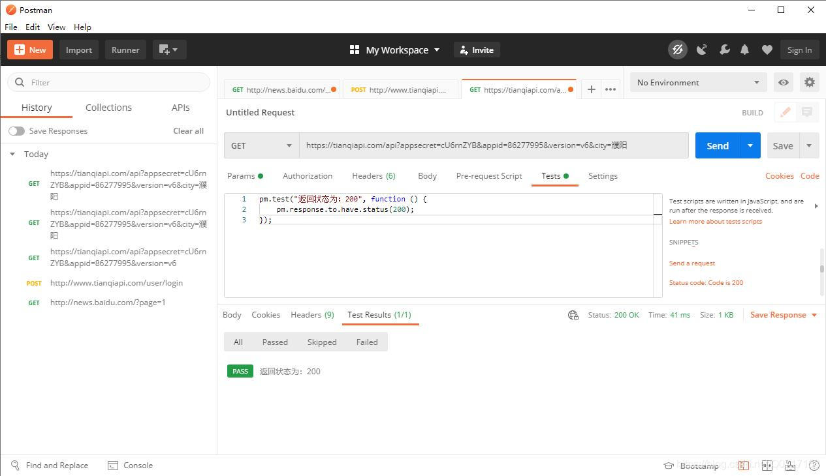Click the Invite button
This screenshot has width=826, height=476.
point(477,50)
